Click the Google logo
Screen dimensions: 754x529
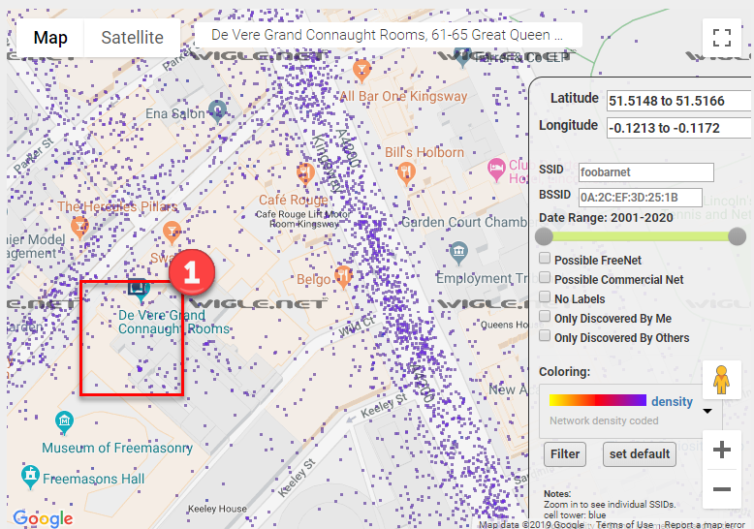pyautogui.click(x=43, y=518)
